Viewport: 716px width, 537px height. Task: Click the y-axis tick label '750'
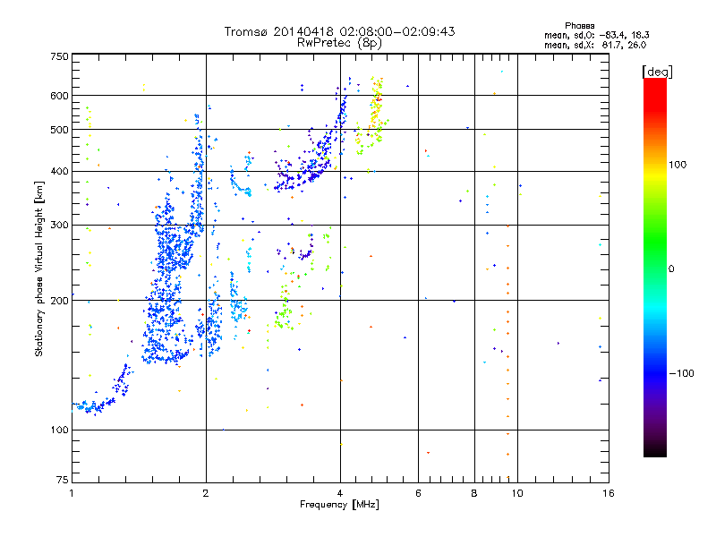59,56
